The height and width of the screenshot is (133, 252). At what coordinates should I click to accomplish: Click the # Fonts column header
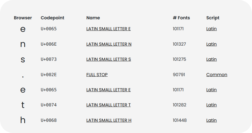click(181, 18)
